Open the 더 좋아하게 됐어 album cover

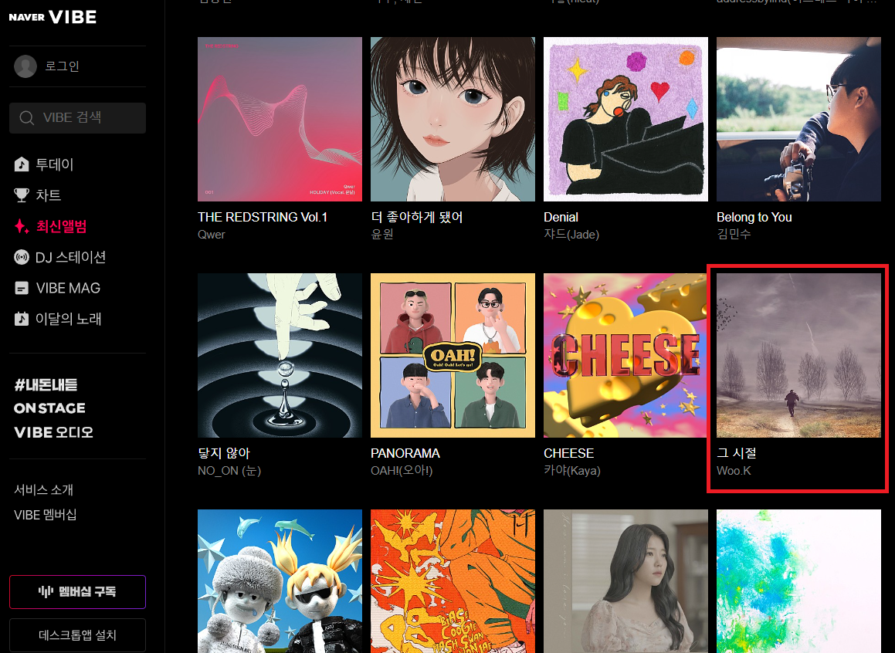[x=453, y=119]
